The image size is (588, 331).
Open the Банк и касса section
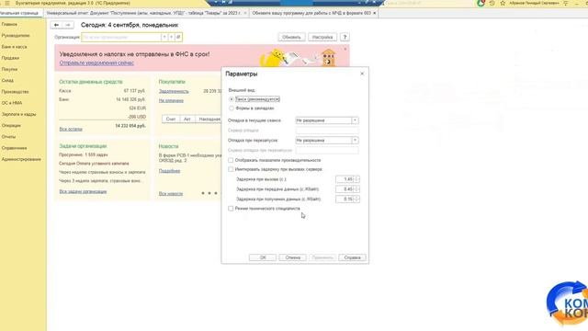coord(15,47)
